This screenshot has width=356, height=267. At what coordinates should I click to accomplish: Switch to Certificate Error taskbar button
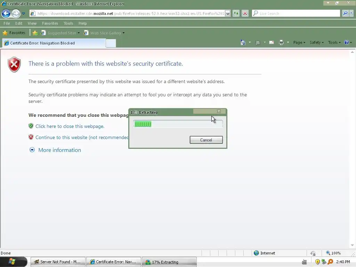tap(114, 262)
